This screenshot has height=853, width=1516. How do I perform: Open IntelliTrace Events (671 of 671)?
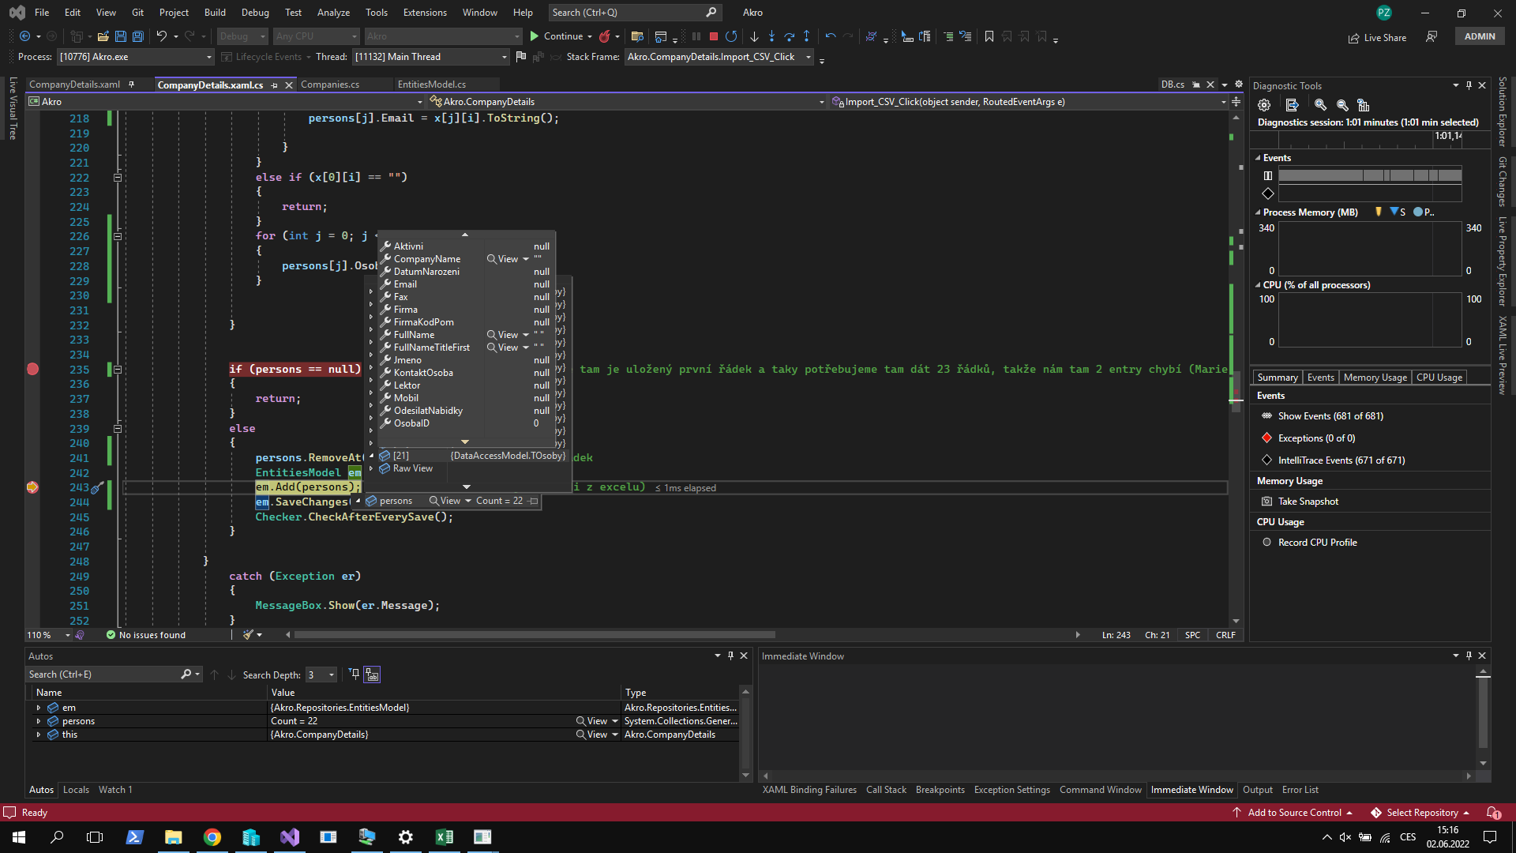click(x=1341, y=460)
